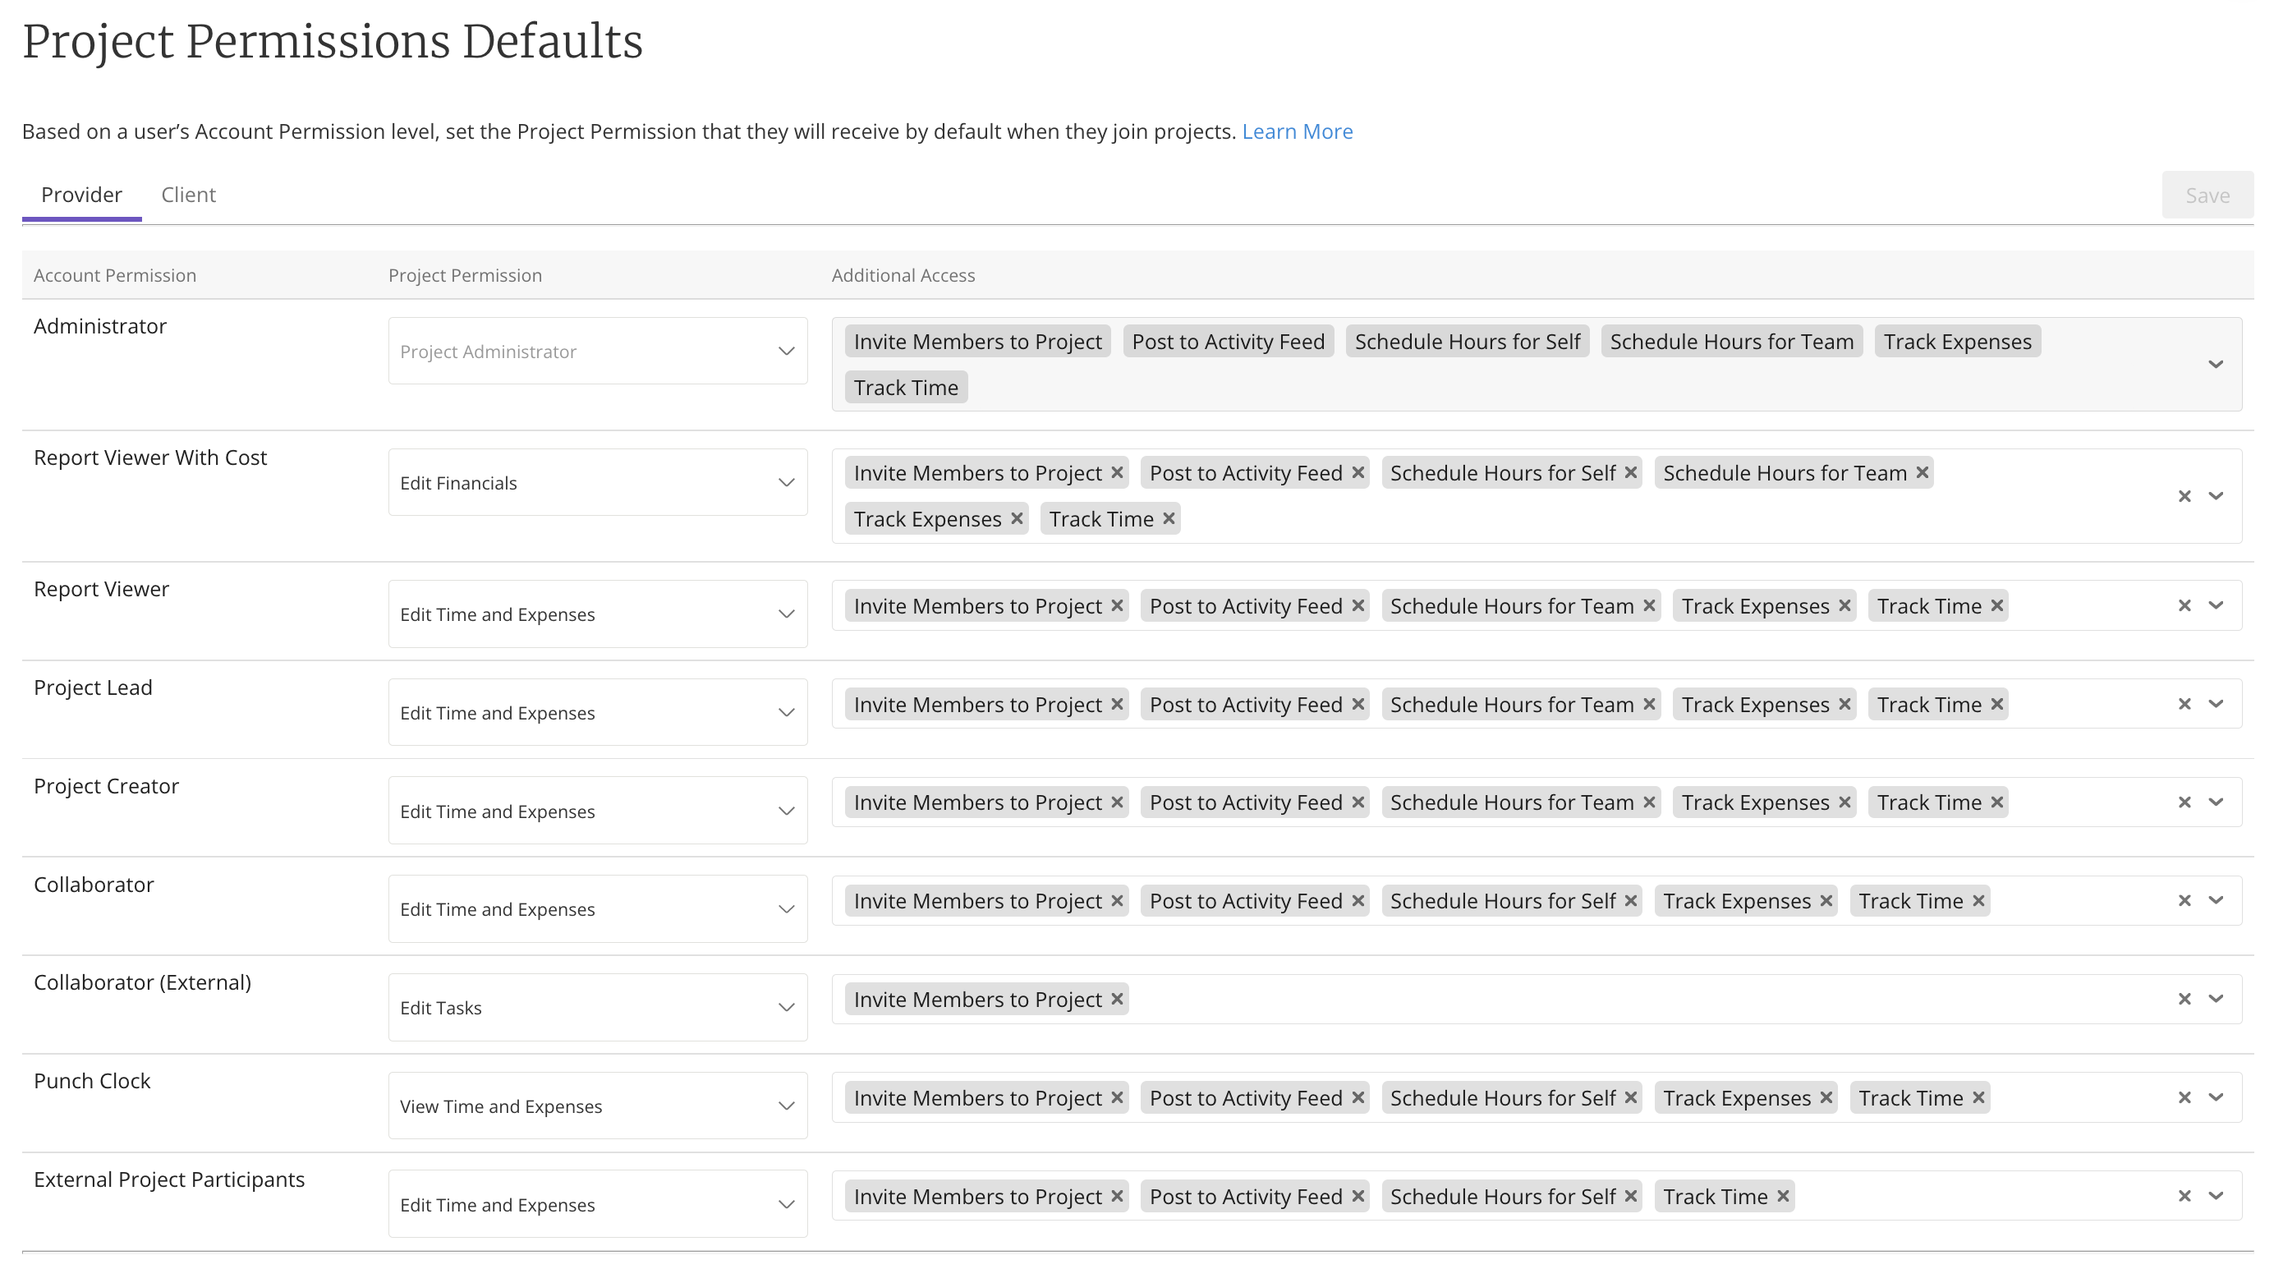2274x1269 pixels.
Task: Open the Learn More link
Action: (x=1297, y=131)
